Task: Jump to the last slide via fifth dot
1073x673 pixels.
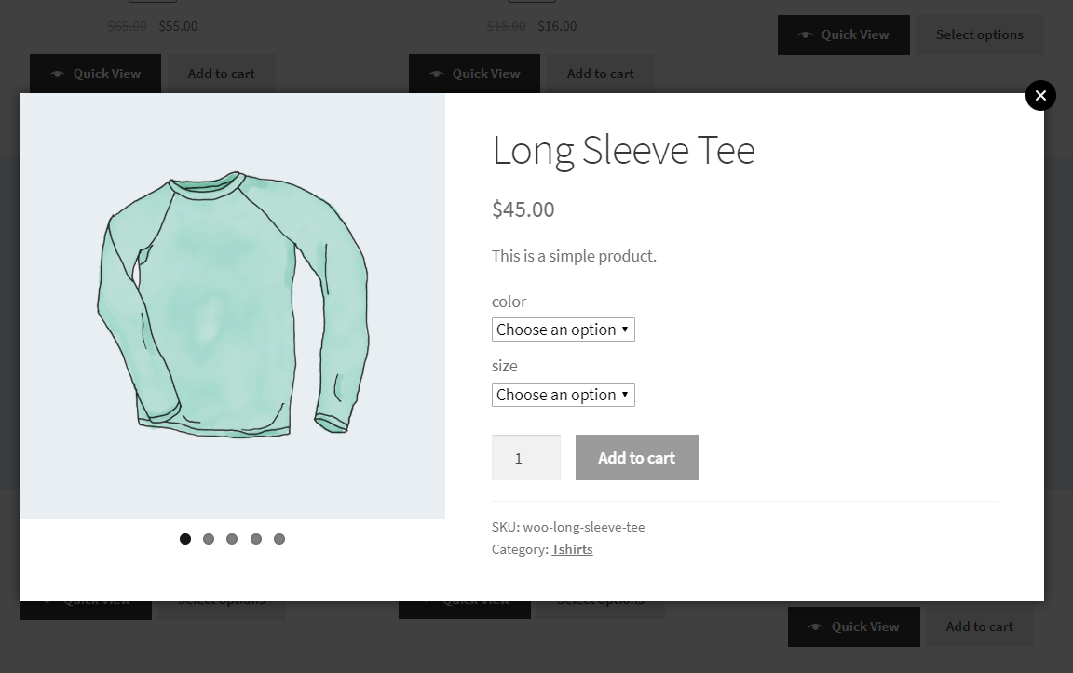Action: coord(279,538)
